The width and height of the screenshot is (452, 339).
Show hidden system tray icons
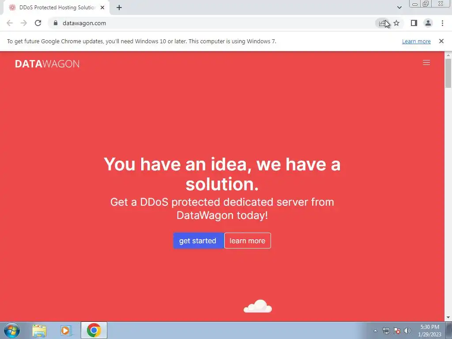coord(375,331)
